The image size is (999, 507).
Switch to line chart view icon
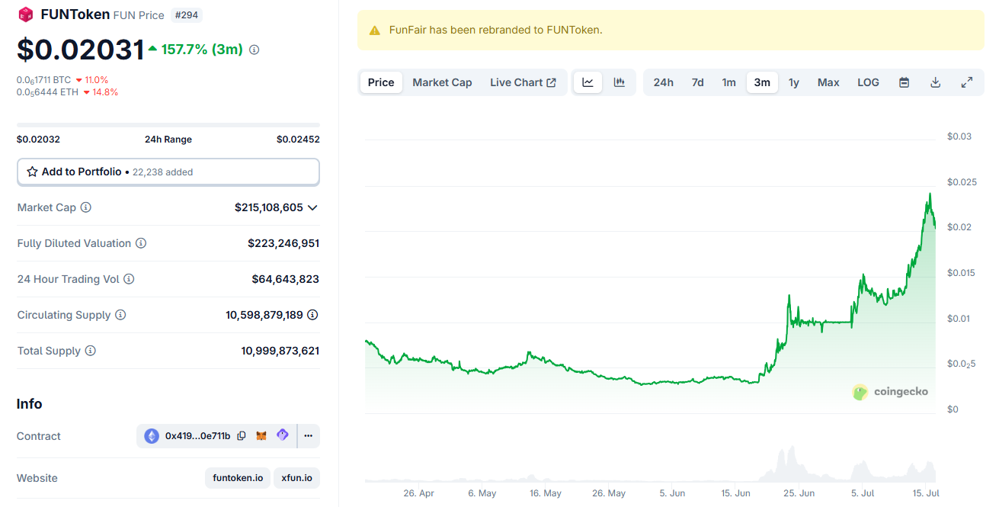coord(588,82)
